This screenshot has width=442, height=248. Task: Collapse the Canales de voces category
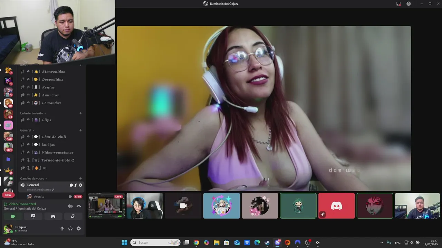33,178
